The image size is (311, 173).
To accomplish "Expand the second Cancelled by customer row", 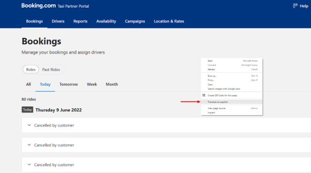I will [x=167, y=145].
